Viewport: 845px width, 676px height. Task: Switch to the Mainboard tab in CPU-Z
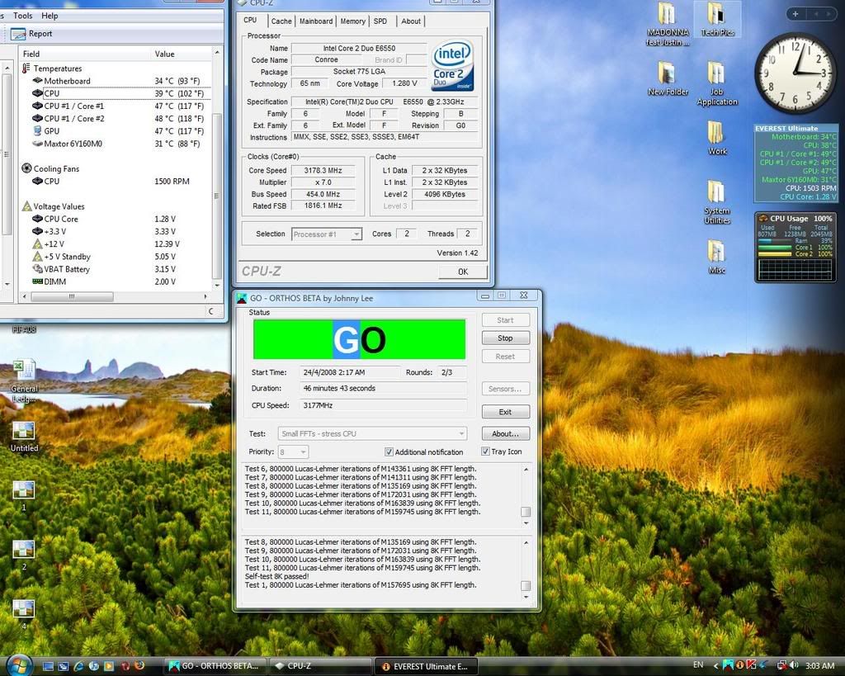[316, 21]
